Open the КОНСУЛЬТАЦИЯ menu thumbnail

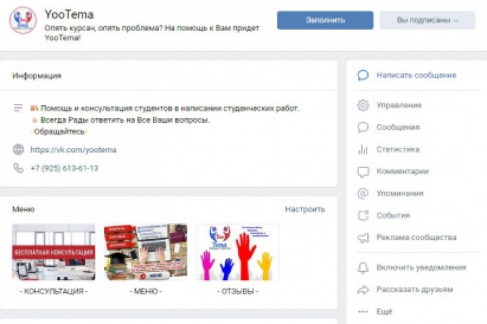coord(53,252)
